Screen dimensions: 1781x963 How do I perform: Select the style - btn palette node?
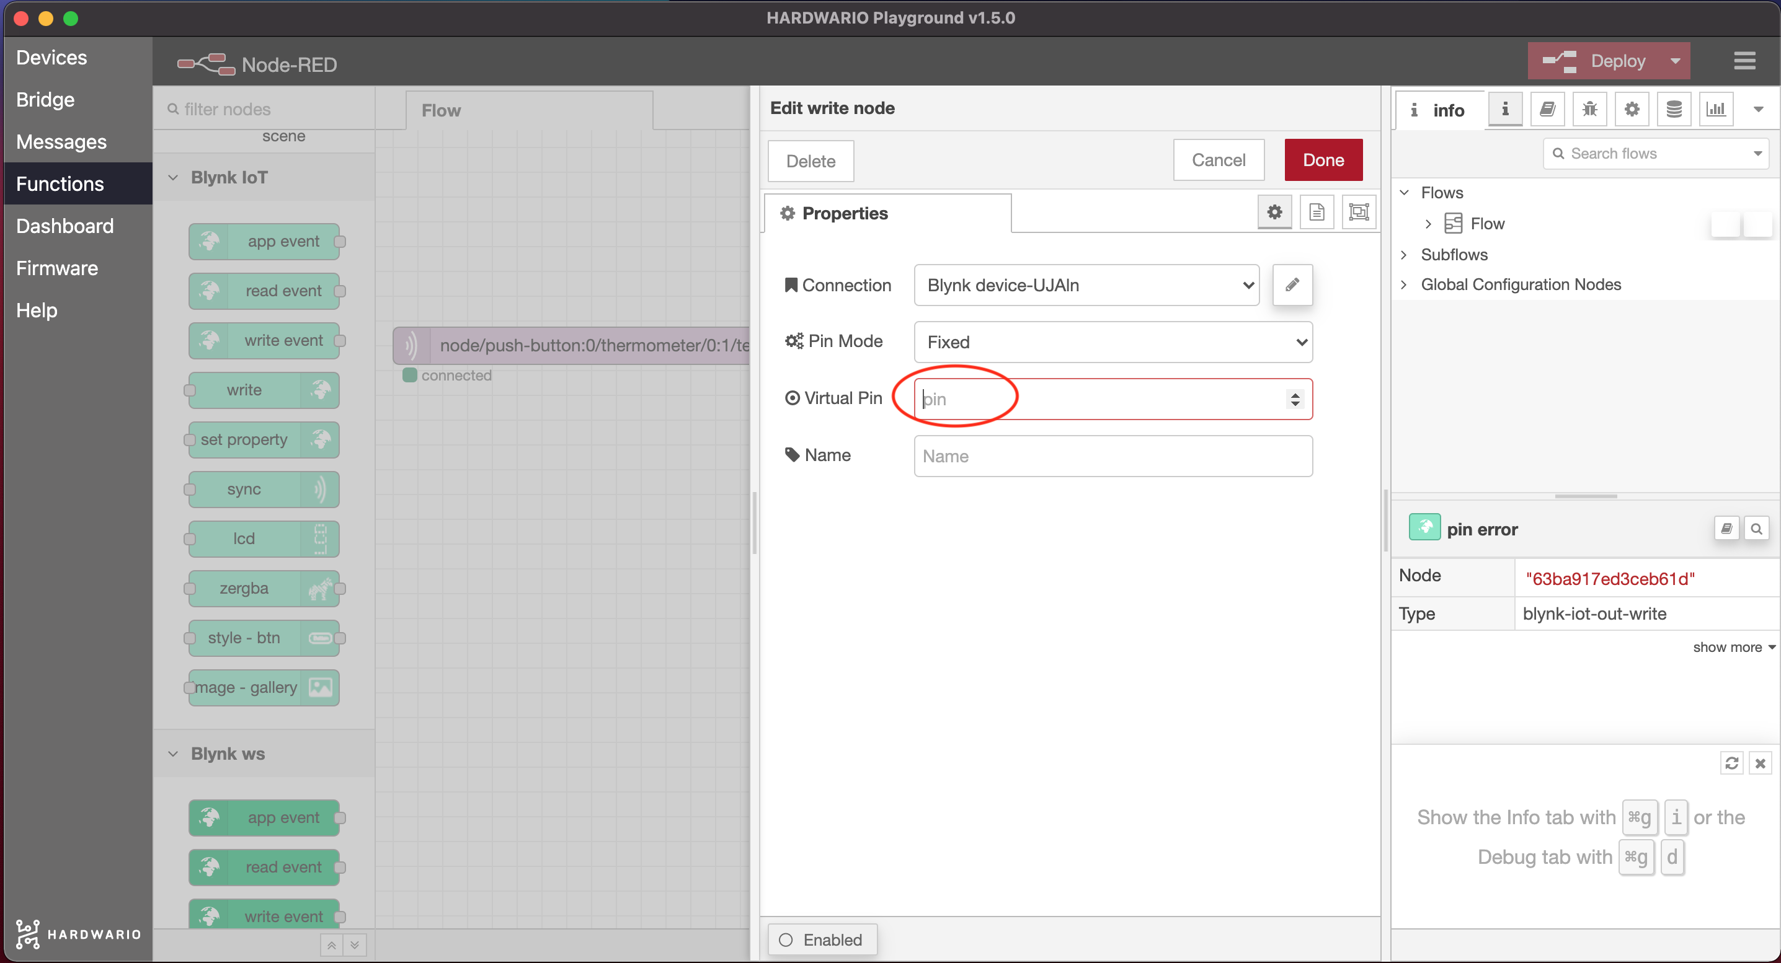coord(264,638)
